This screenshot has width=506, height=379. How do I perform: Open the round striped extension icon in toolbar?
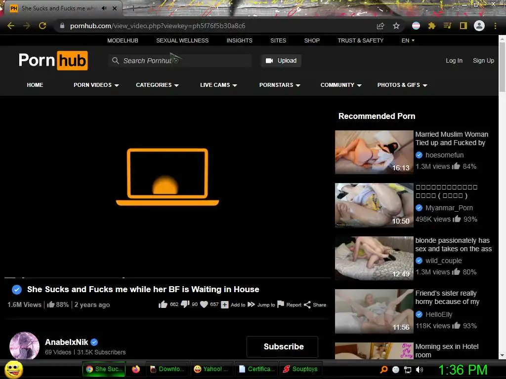[416, 26]
